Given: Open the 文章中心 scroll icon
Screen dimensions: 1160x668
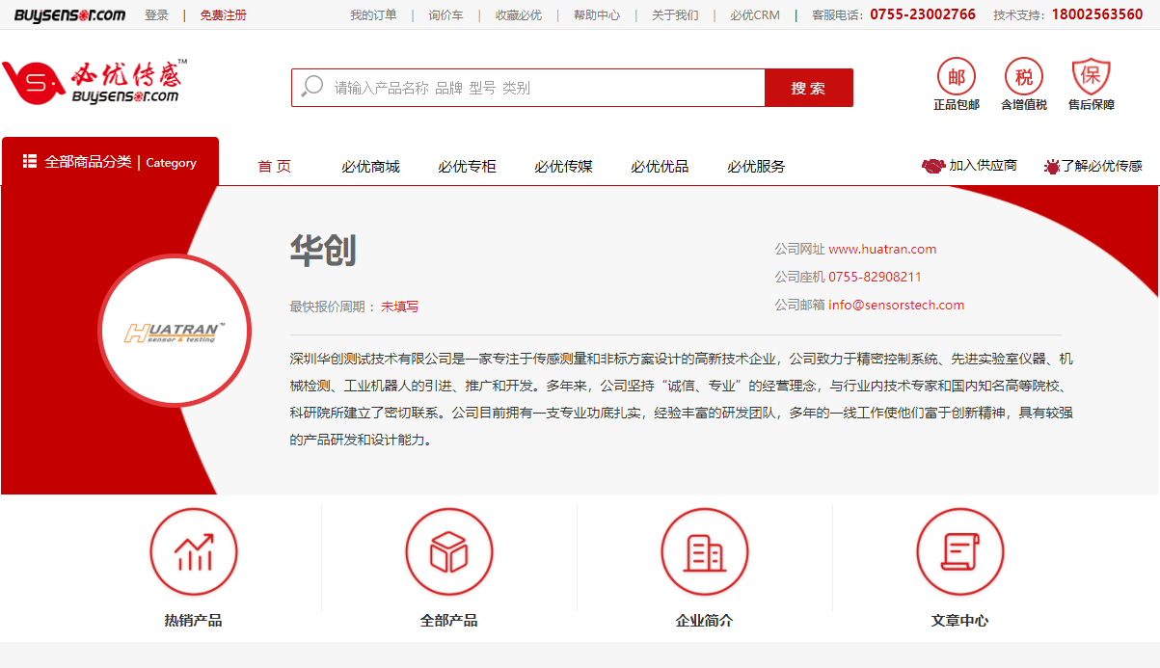Looking at the screenshot, I should tap(960, 551).
